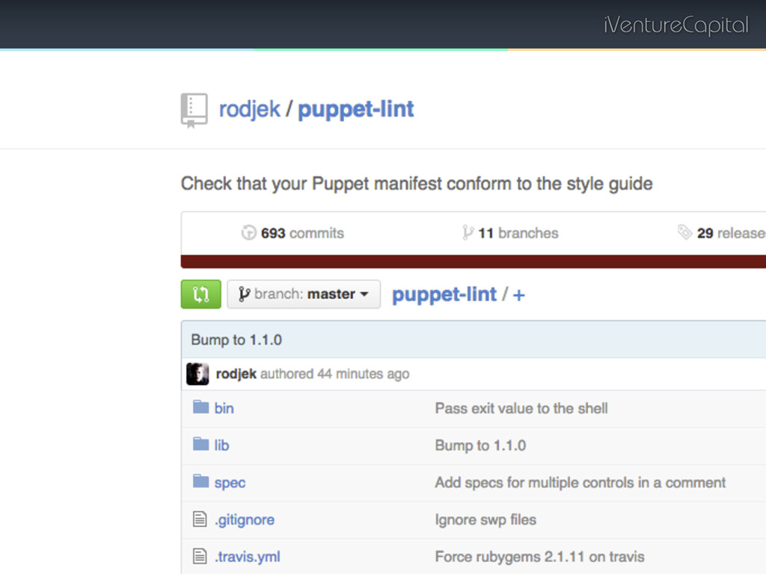766x574 pixels.
Task: Open the 'Bump to 1.1.0' latest commit
Action: pyautogui.click(x=236, y=340)
